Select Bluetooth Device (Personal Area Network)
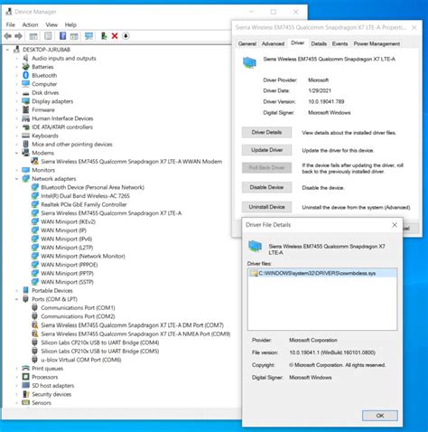Viewport: 428px width, 432px height. point(92,187)
